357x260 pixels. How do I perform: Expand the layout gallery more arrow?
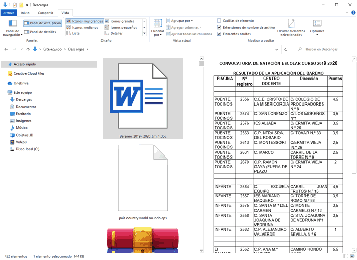point(144,33)
